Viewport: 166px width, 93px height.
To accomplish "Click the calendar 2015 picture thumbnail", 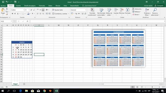I will coord(119,49).
